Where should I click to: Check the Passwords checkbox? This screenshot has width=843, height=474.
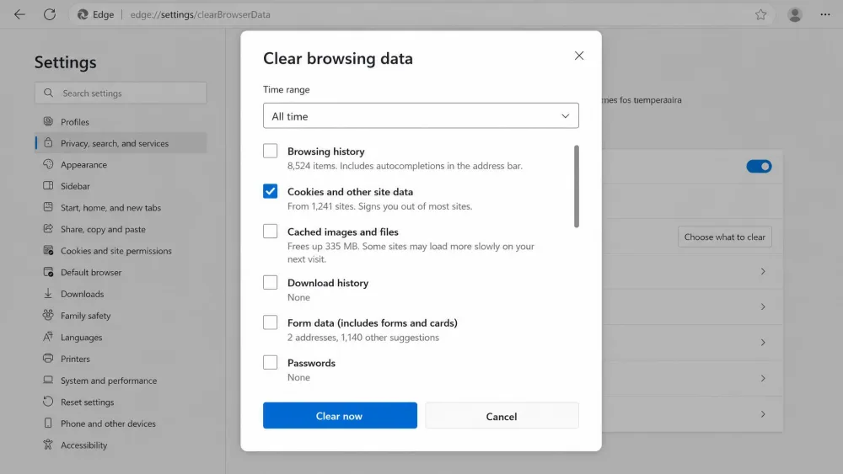pyautogui.click(x=270, y=362)
